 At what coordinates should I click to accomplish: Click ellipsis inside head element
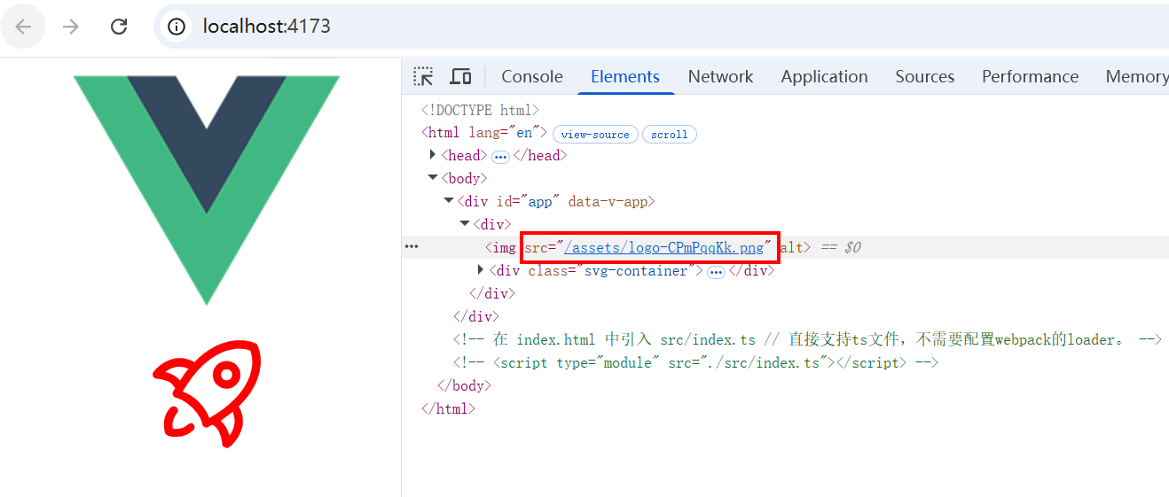tap(500, 157)
